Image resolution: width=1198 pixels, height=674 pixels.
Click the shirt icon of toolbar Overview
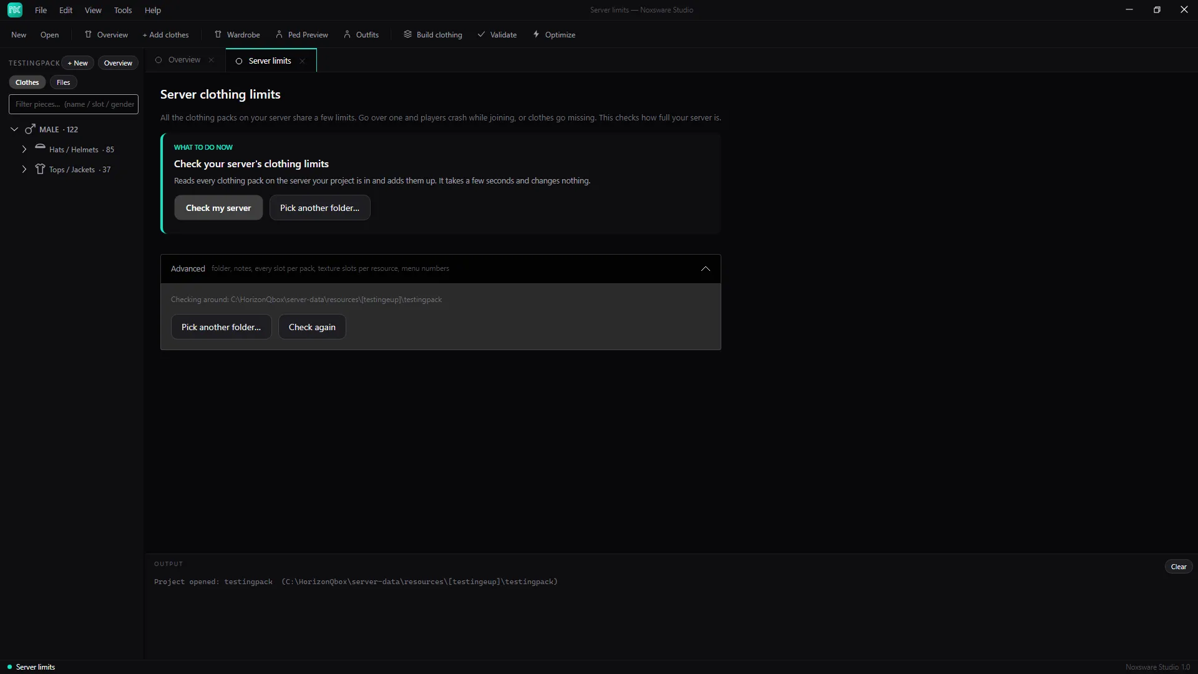88,34
